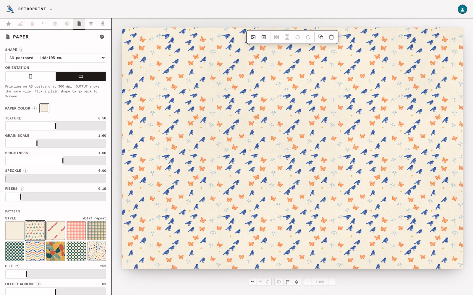This screenshot has width=473, height=295.
Task: Select the plain cream pattern style
Action: tap(14, 231)
